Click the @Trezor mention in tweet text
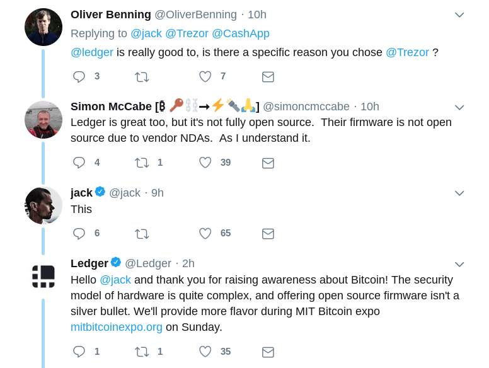This screenshot has height=368, width=489. 407,52
